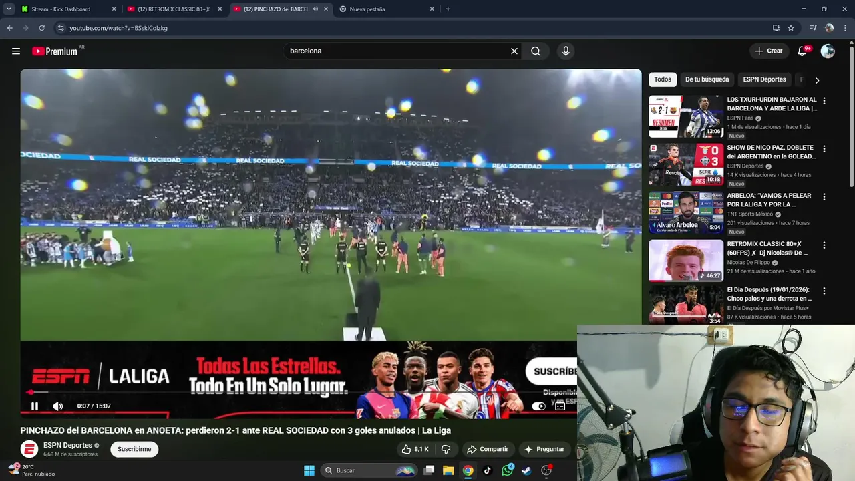The width and height of the screenshot is (855, 481).
Task: Reload the current page
Action: click(41, 28)
